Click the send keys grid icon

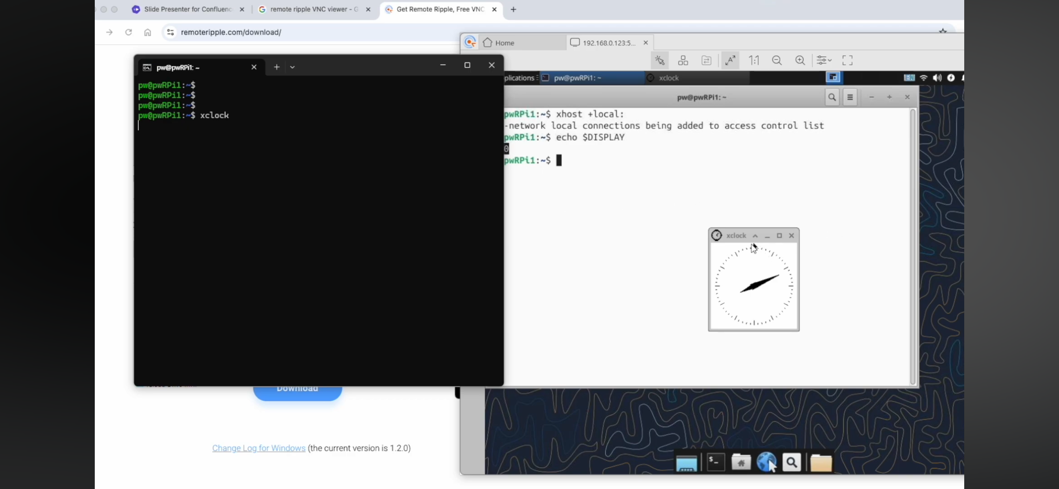click(683, 60)
